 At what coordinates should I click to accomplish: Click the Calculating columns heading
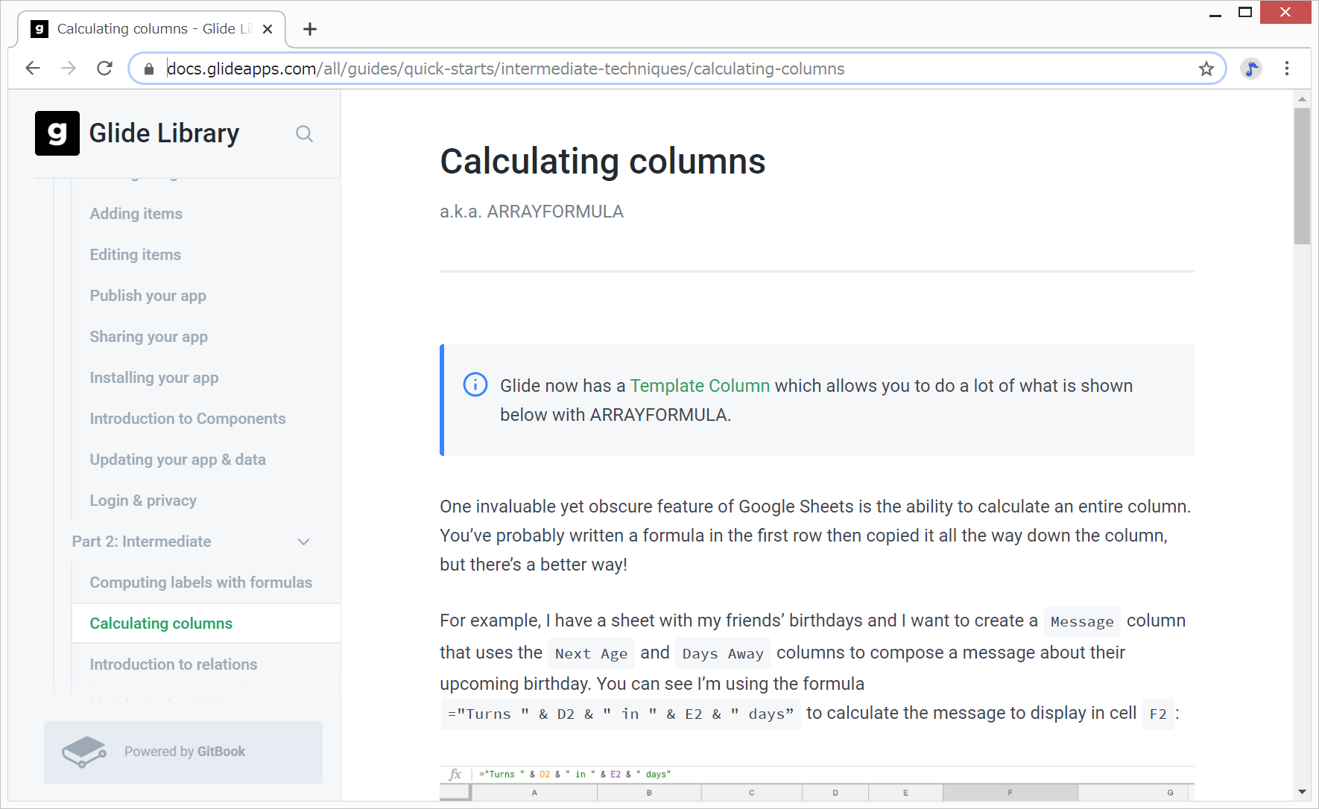tap(603, 162)
